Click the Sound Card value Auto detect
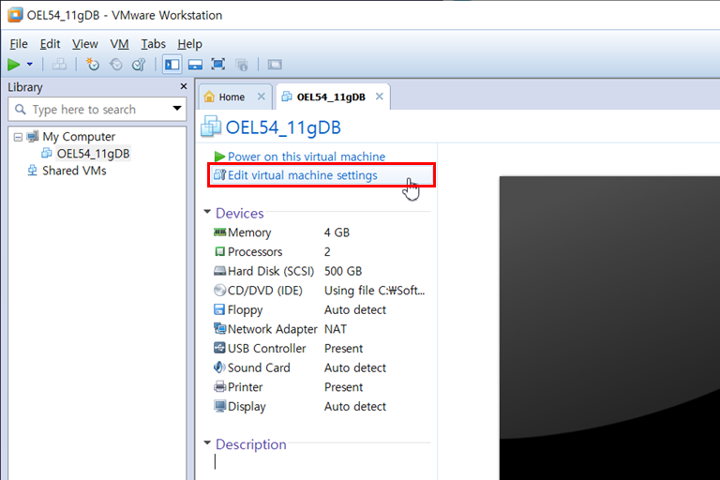Screen dimensions: 720x480 pyautogui.click(x=355, y=367)
